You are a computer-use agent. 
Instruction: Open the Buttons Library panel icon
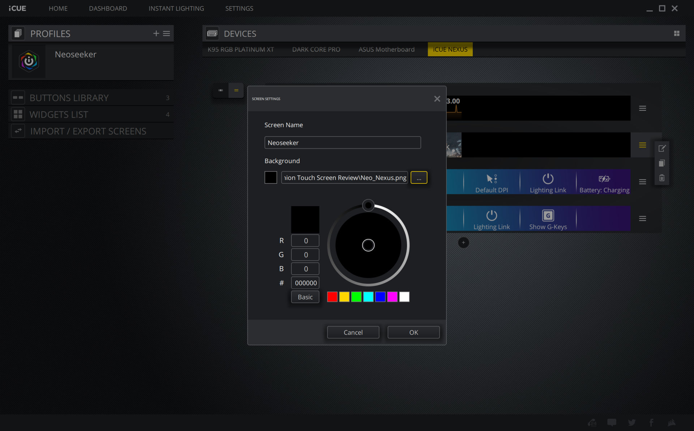click(18, 97)
